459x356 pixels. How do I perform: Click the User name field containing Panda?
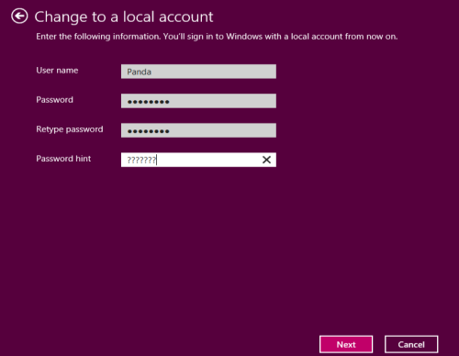(198, 72)
